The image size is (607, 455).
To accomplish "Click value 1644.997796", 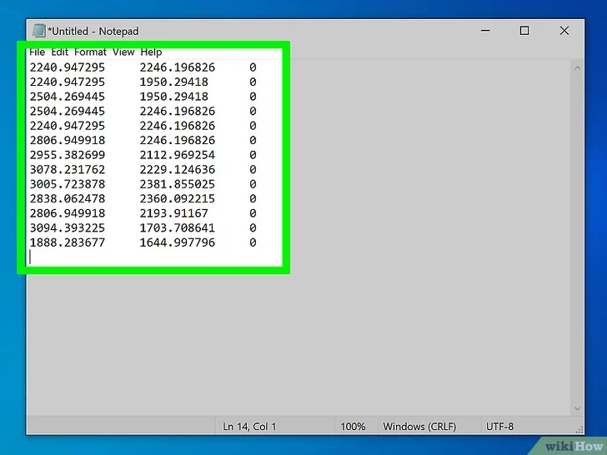I will 178,242.
